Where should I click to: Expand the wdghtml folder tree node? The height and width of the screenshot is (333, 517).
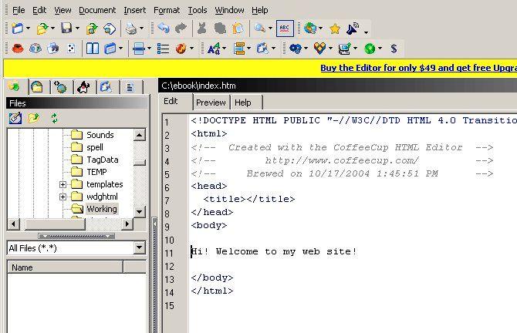pos(63,197)
